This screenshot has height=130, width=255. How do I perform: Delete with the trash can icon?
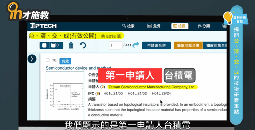(71, 45)
